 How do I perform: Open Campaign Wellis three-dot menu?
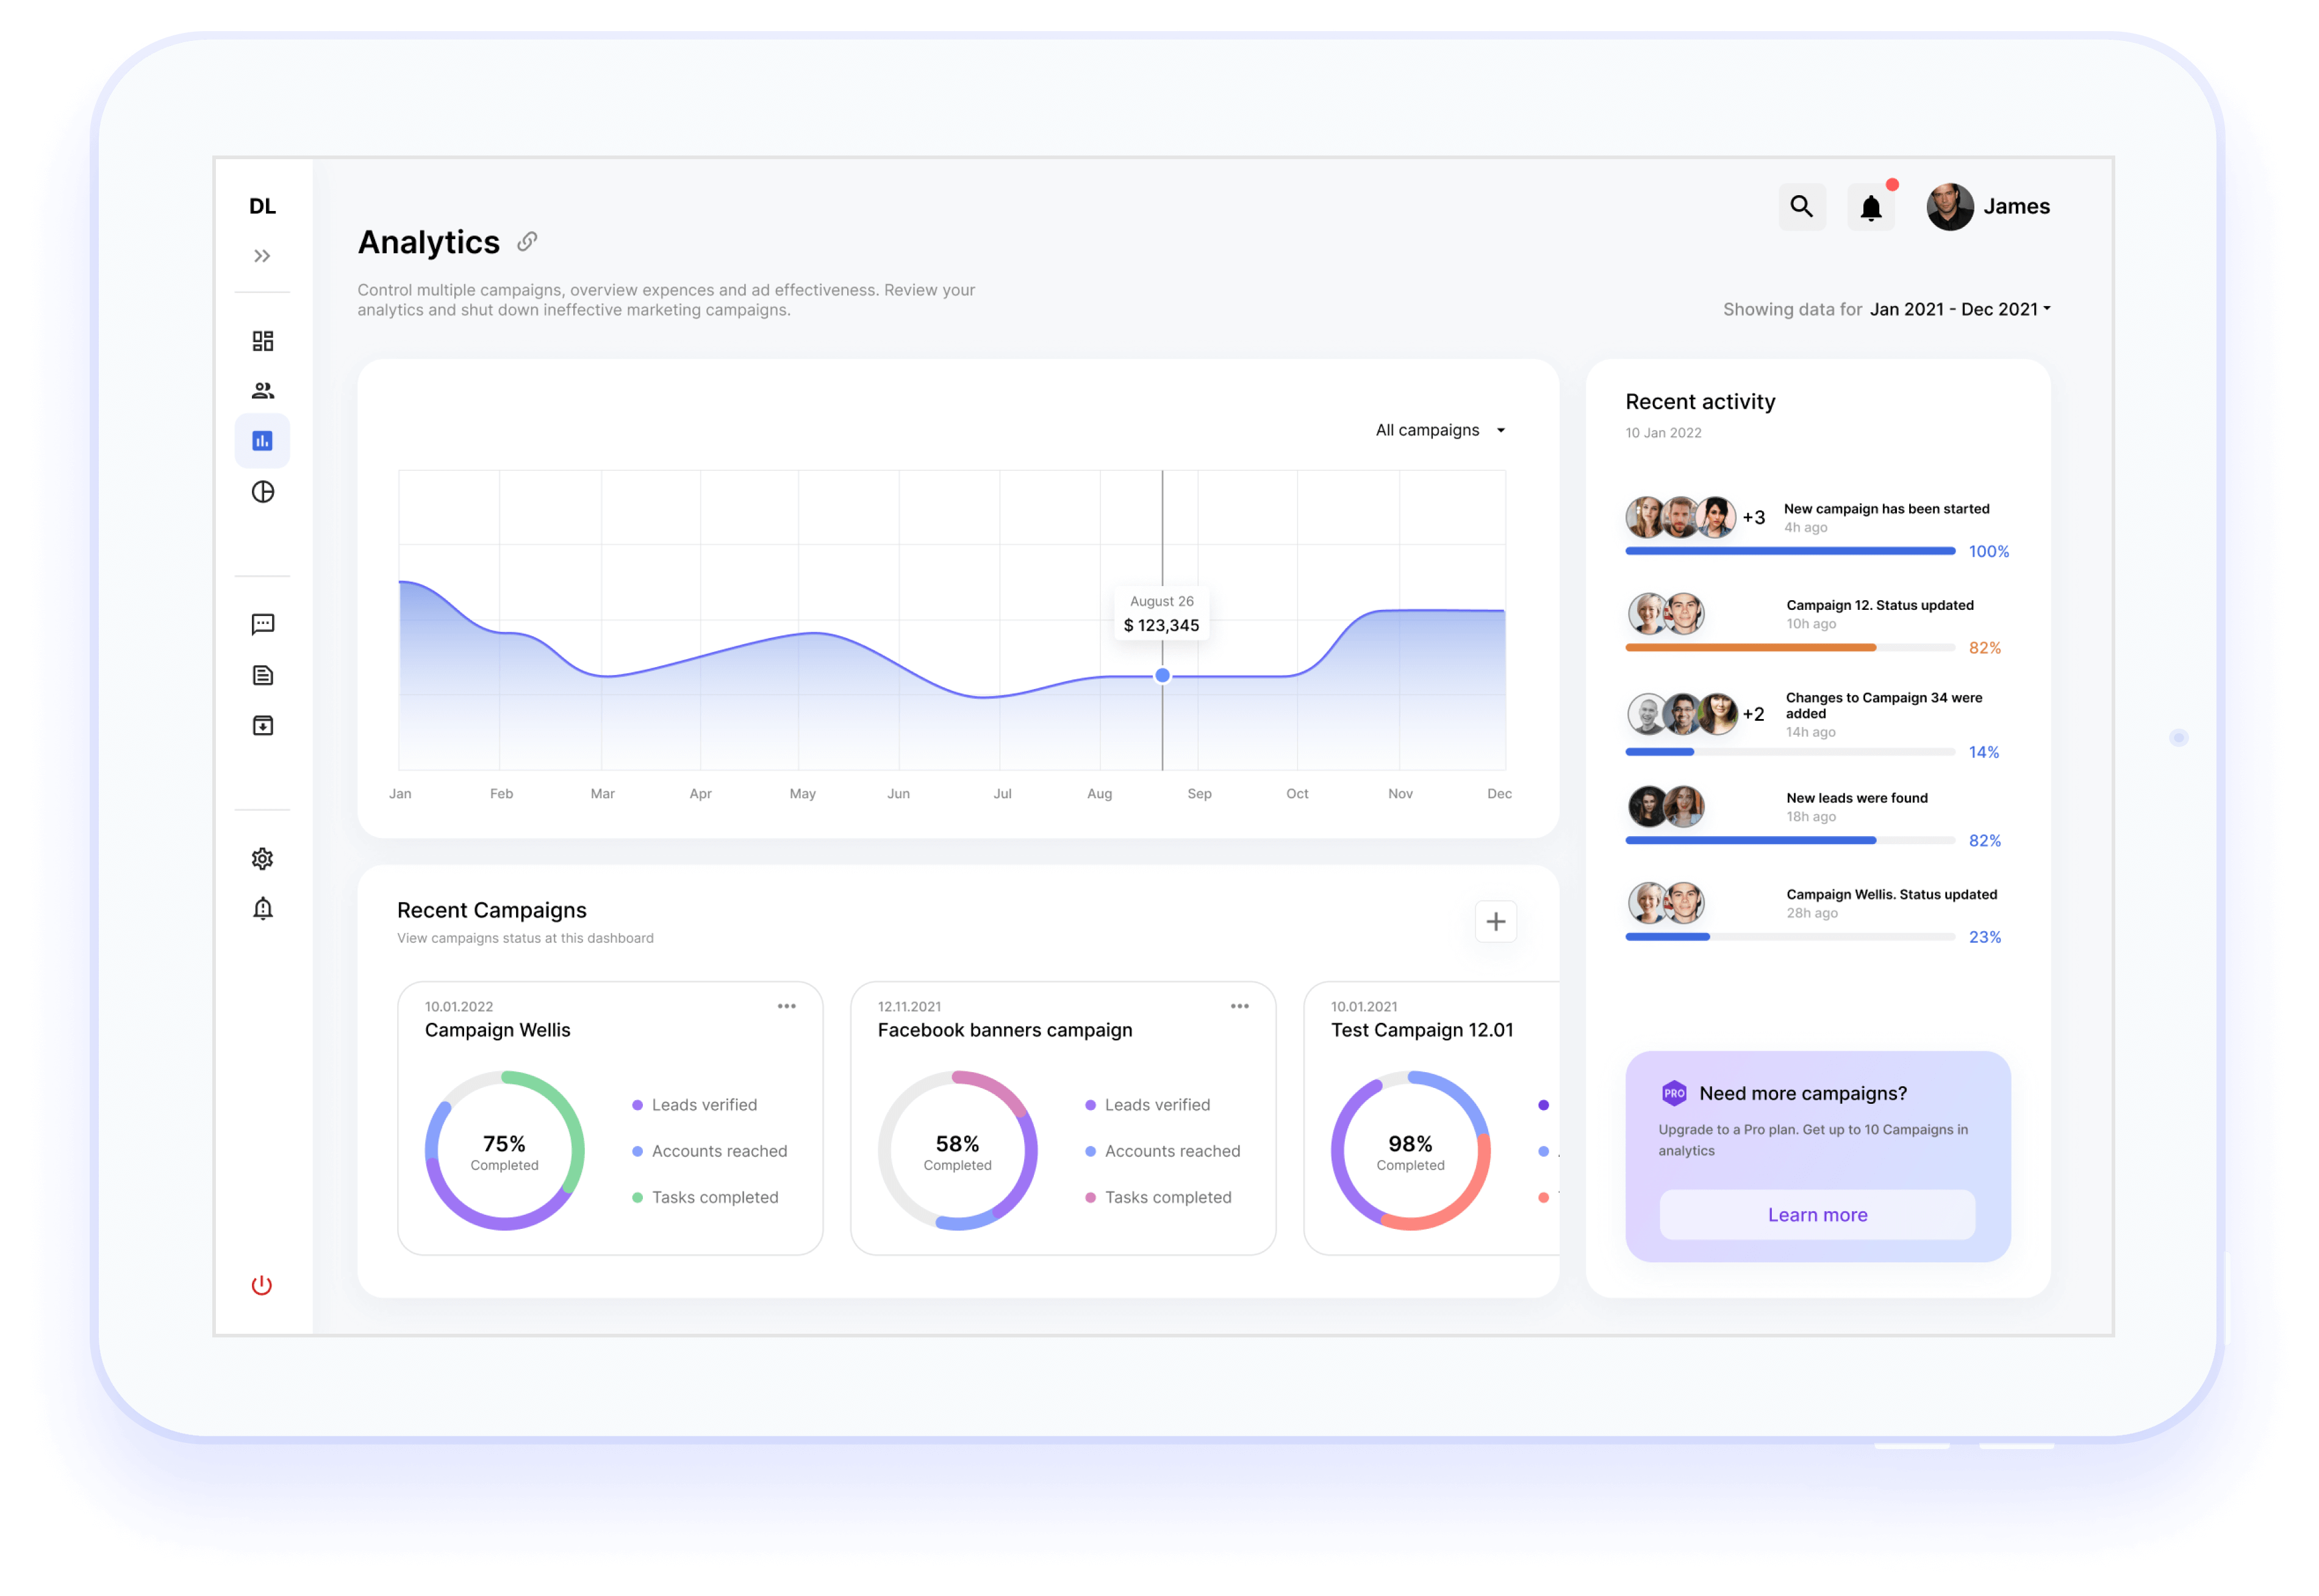point(787,1006)
